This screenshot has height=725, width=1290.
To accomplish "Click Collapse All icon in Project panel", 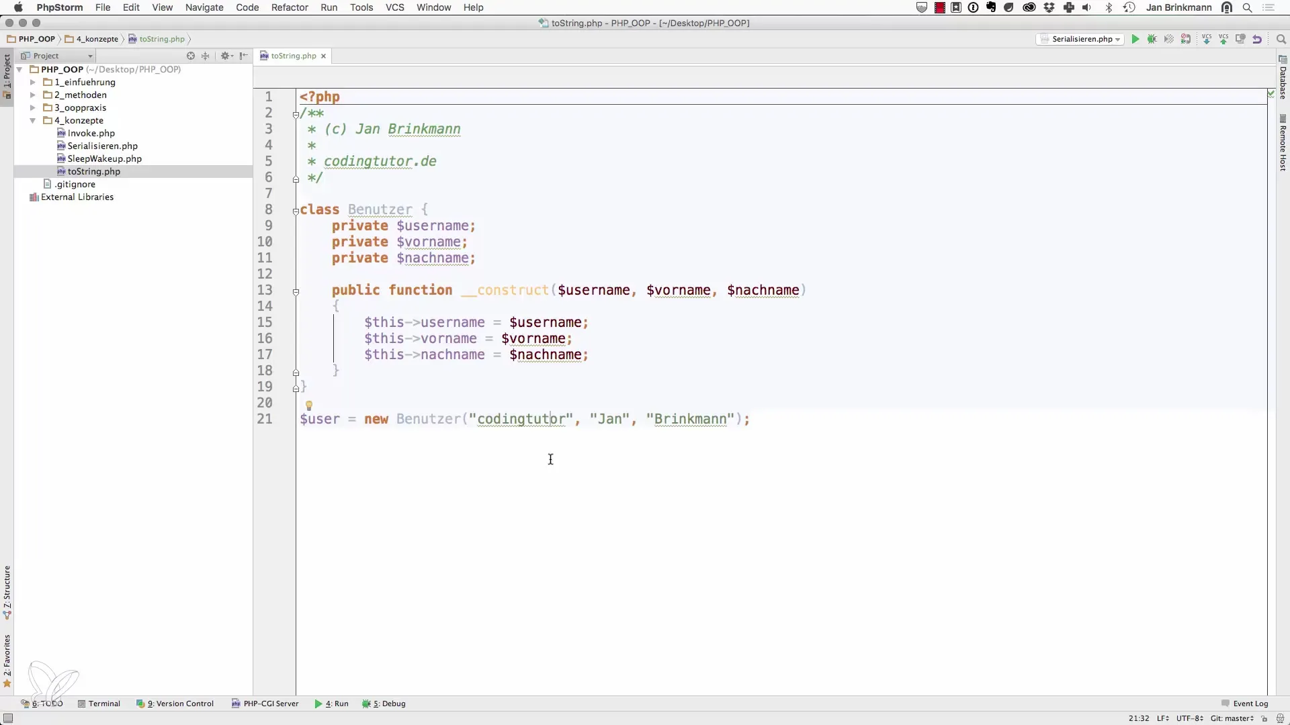I will [x=206, y=56].
